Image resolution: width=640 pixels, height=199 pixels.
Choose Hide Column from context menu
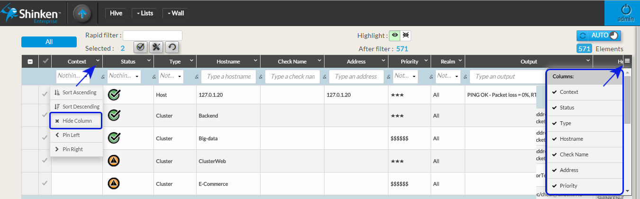pyautogui.click(x=76, y=121)
